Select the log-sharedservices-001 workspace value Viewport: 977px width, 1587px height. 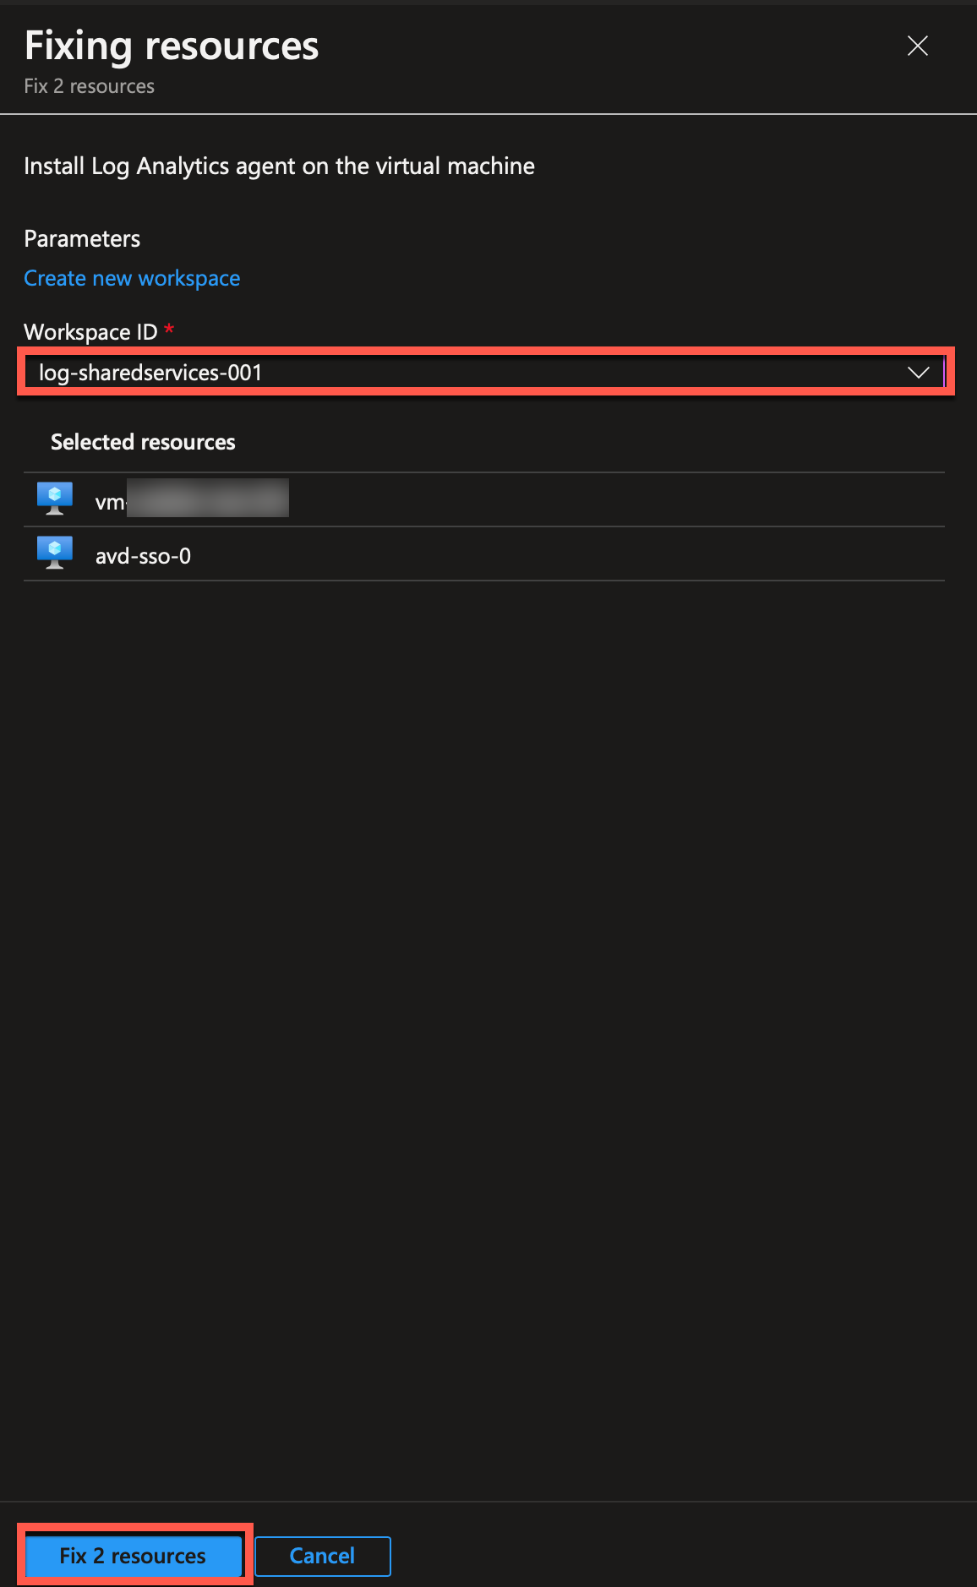150,373
